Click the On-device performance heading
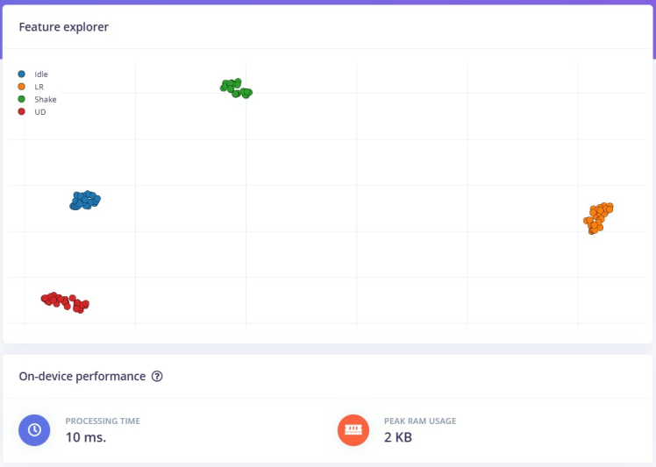The image size is (656, 467). (x=82, y=376)
